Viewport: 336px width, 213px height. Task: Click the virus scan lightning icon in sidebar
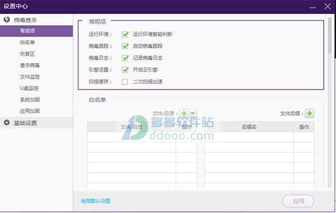[x=7, y=20]
